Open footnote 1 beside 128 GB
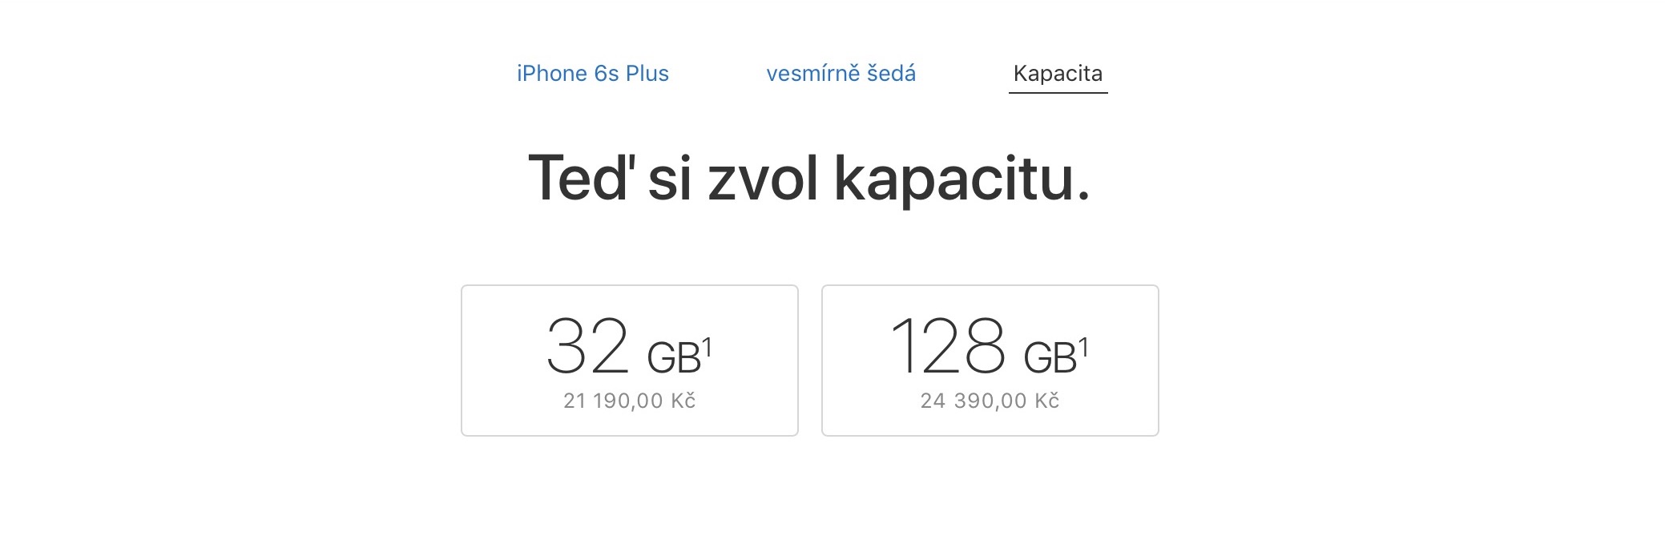This screenshot has height=544, width=1665. coord(1083,347)
